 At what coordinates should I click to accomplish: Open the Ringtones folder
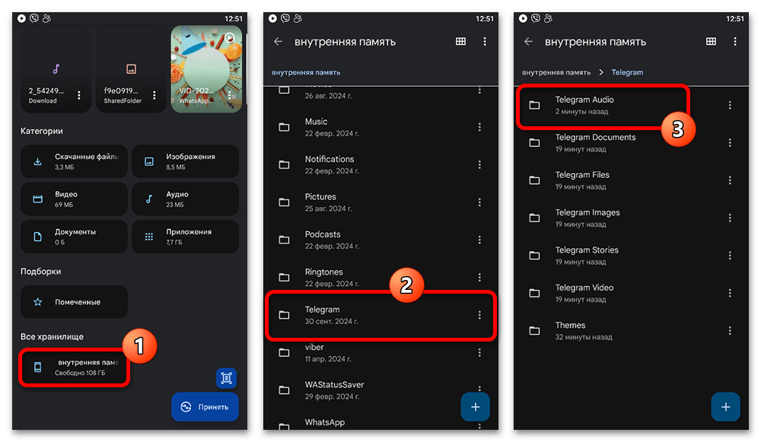(380, 278)
